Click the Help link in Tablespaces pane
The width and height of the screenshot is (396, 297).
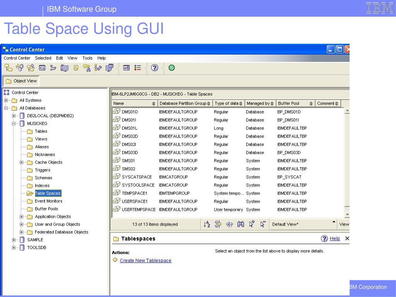(x=335, y=238)
